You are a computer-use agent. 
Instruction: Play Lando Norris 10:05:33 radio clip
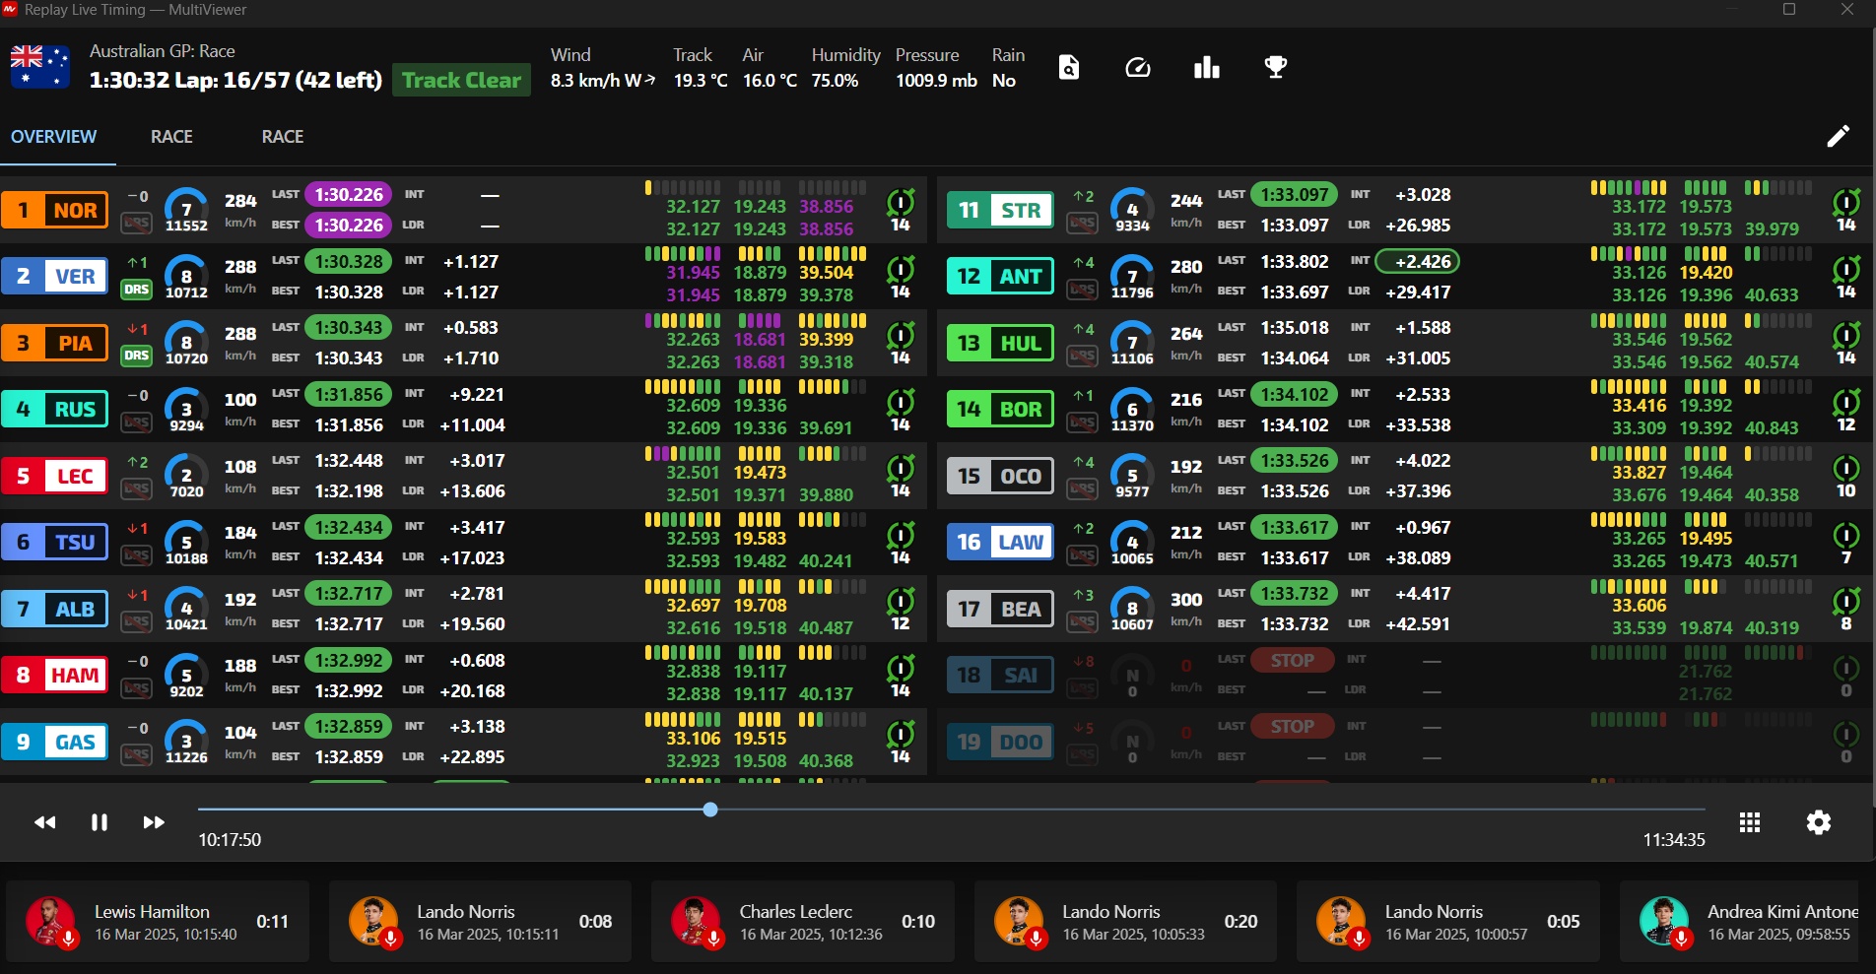1126,922
